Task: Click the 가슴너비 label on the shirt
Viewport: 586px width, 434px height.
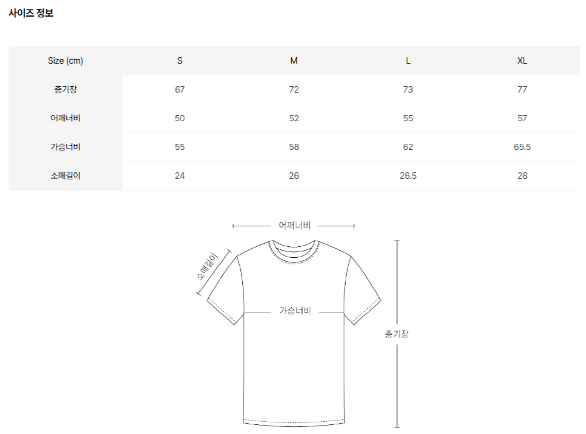Action: [295, 311]
